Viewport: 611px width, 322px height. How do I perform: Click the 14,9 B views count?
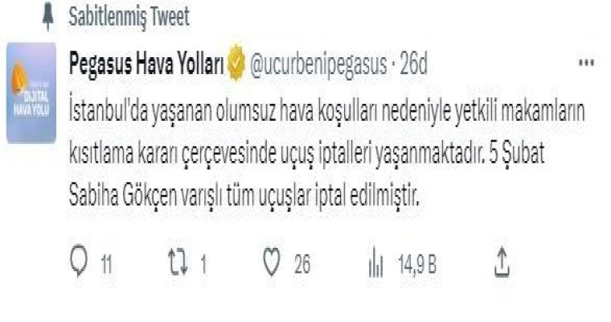tap(417, 265)
